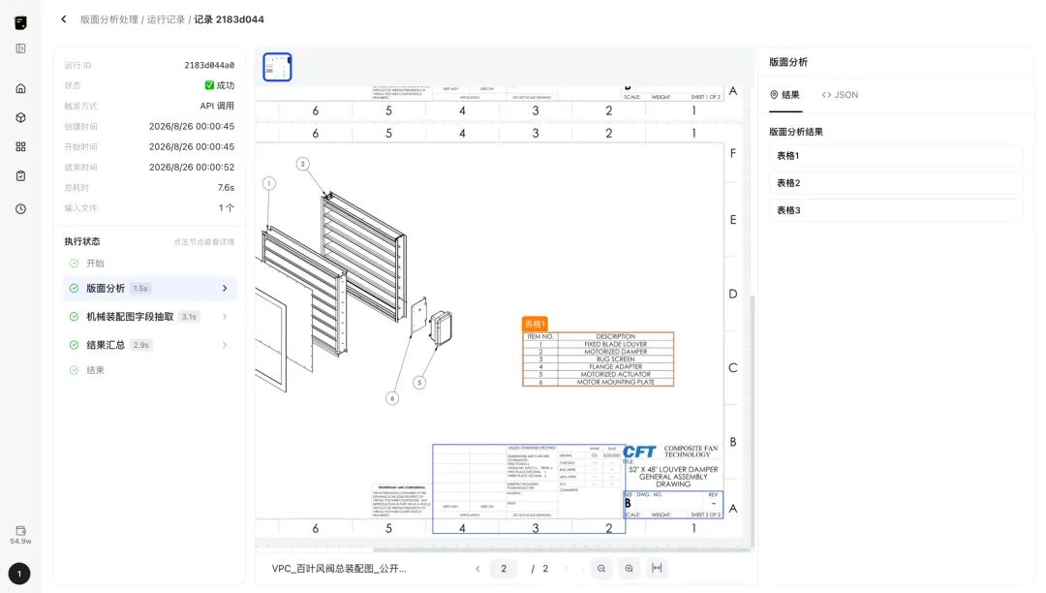Open the 版面分析处理 breadcrumb link
The width and height of the screenshot is (1046, 593).
tap(109, 19)
